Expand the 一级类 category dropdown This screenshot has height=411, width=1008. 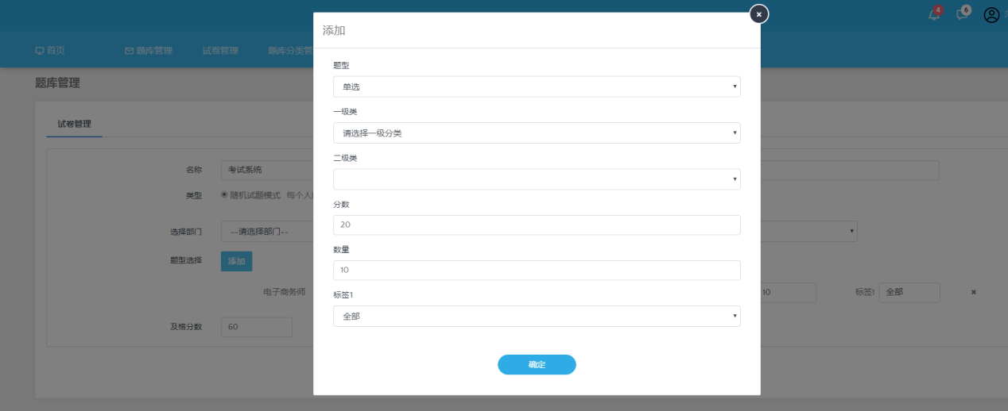coord(537,133)
